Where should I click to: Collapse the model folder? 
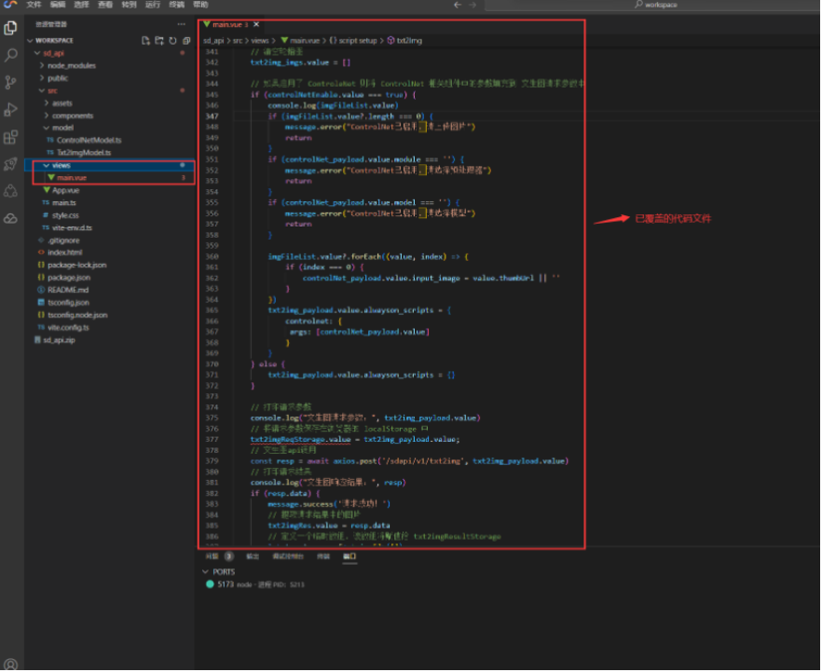coord(47,128)
